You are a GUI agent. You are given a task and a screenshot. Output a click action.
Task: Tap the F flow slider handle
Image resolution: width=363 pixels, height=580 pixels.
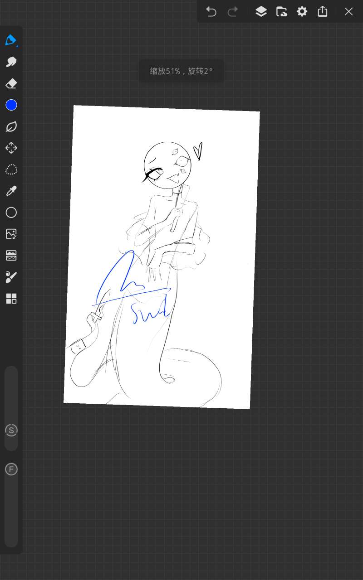pos(11,469)
